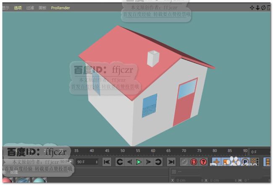Open the 过滤 menu
This screenshot has height=185, width=273.
tap(30, 8)
